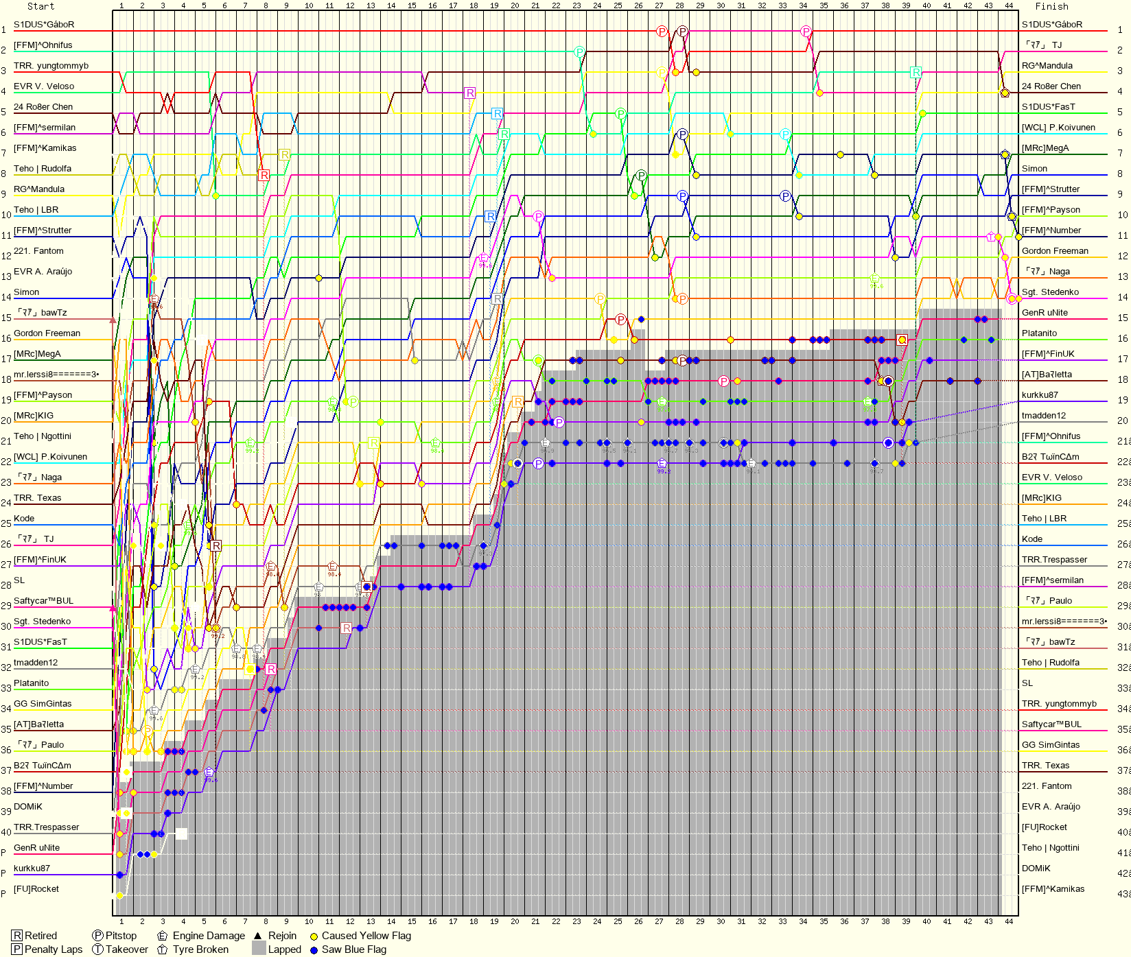Image resolution: width=1131 pixels, height=957 pixels.
Task: Select the cyan retired marker near lap 39
Action: click(x=916, y=72)
